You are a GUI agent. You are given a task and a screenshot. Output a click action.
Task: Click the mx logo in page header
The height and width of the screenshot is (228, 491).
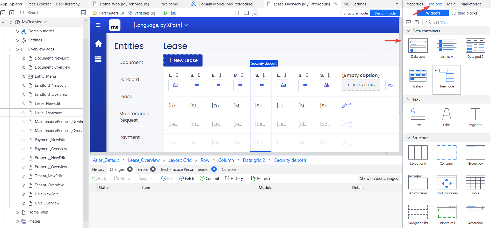click(115, 25)
